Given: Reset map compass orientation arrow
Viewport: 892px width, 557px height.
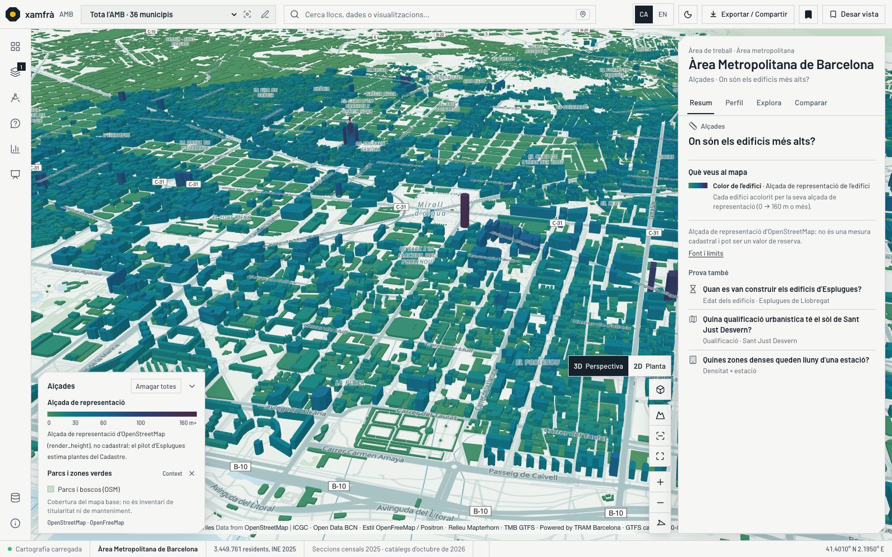Looking at the screenshot, I should (x=660, y=523).
